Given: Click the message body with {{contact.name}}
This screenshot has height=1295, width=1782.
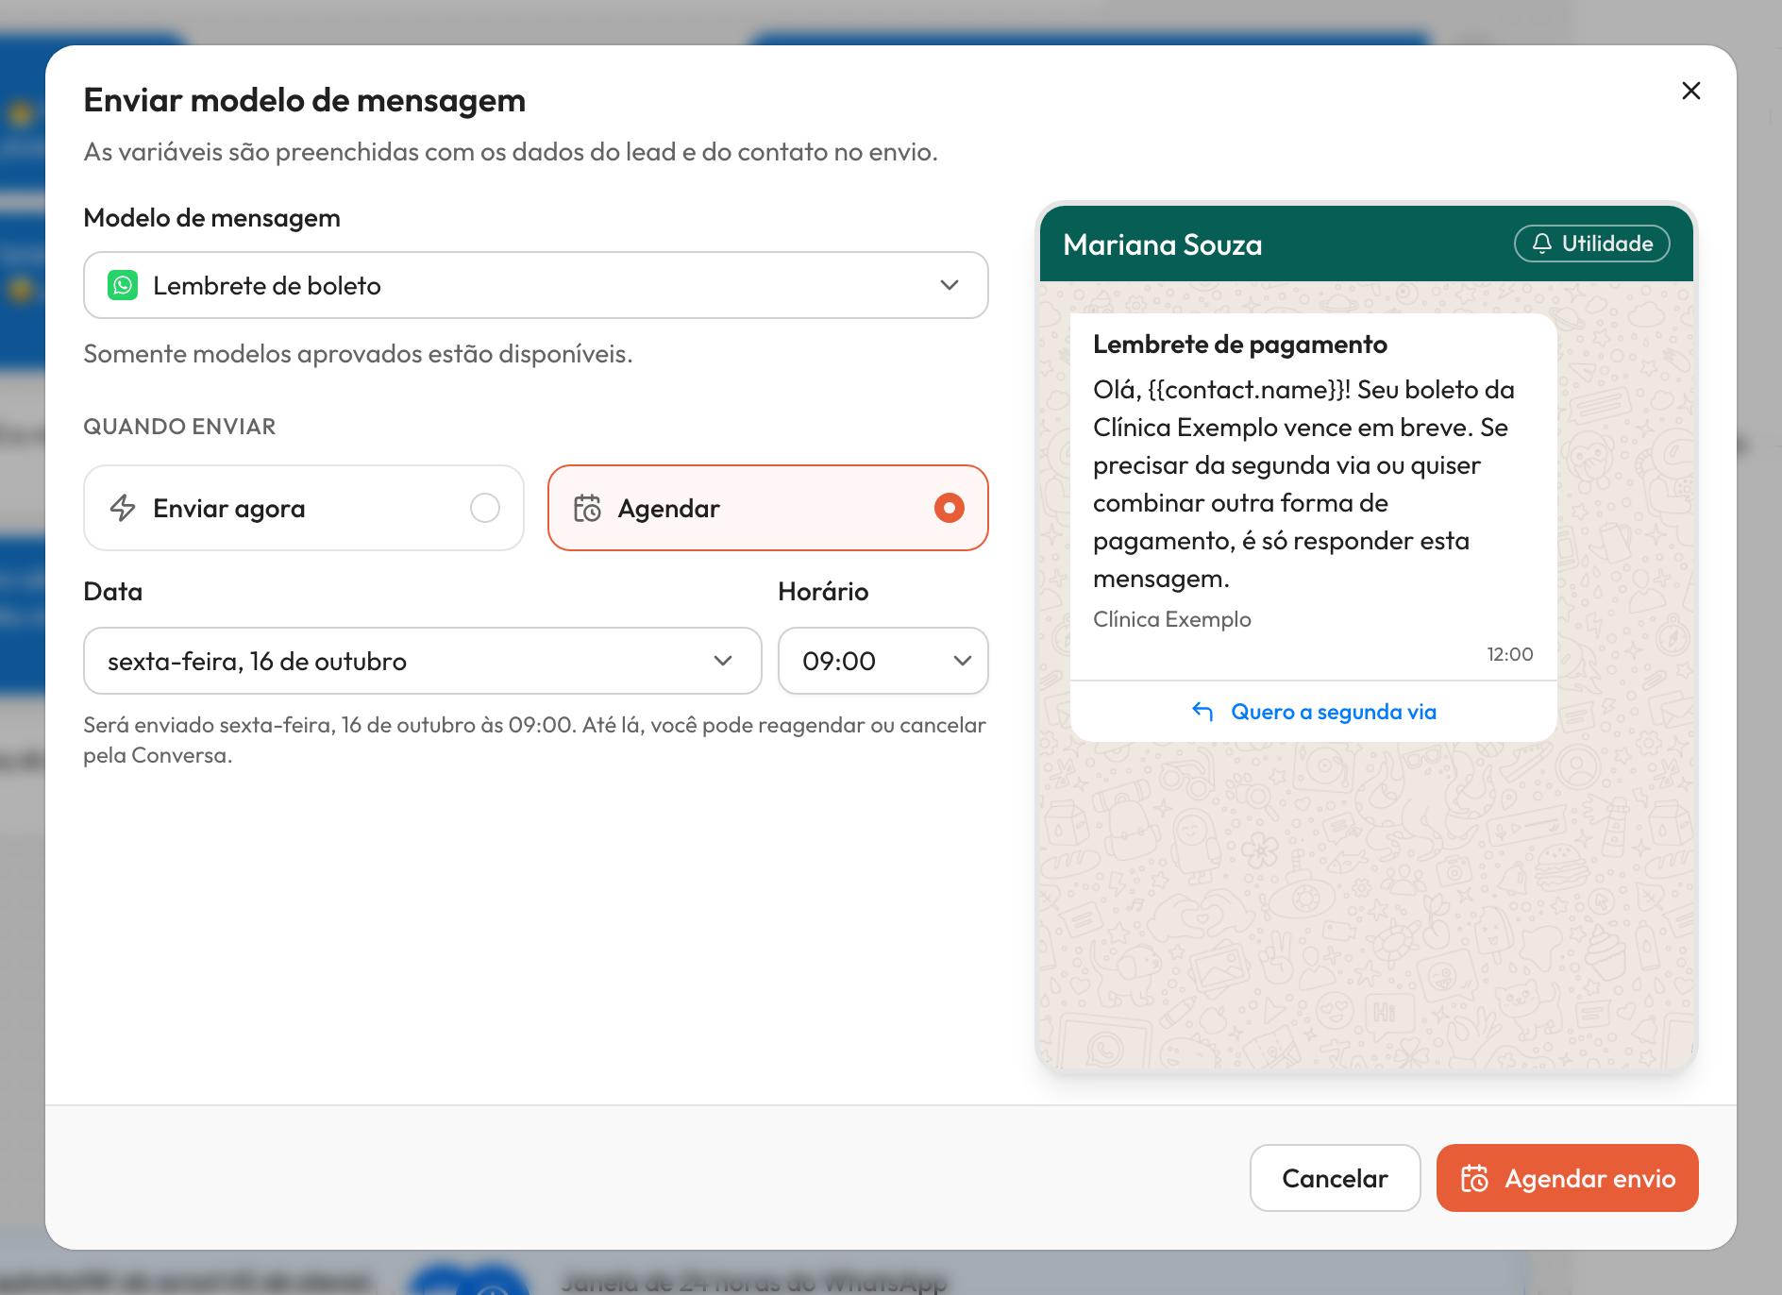Looking at the screenshot, I should click(1303, 484).
